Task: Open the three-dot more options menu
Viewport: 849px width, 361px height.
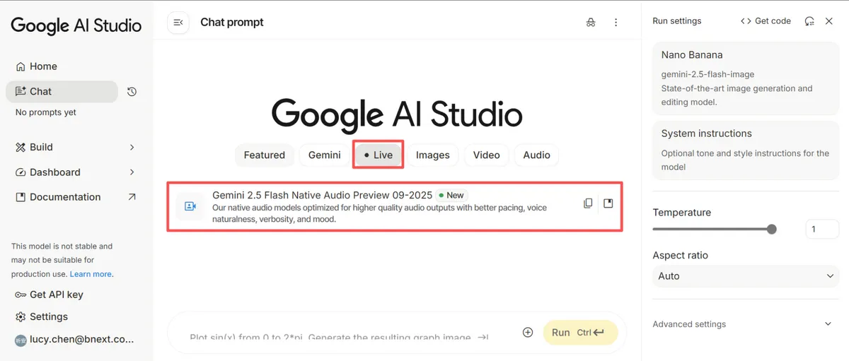Action: click(x=616, y=23)
